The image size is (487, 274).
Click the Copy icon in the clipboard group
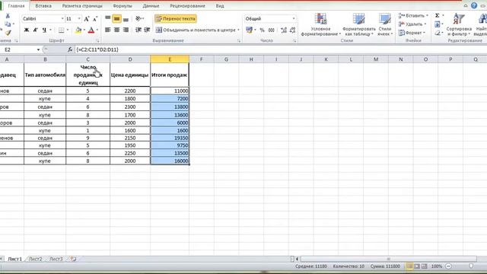point(8,24)
